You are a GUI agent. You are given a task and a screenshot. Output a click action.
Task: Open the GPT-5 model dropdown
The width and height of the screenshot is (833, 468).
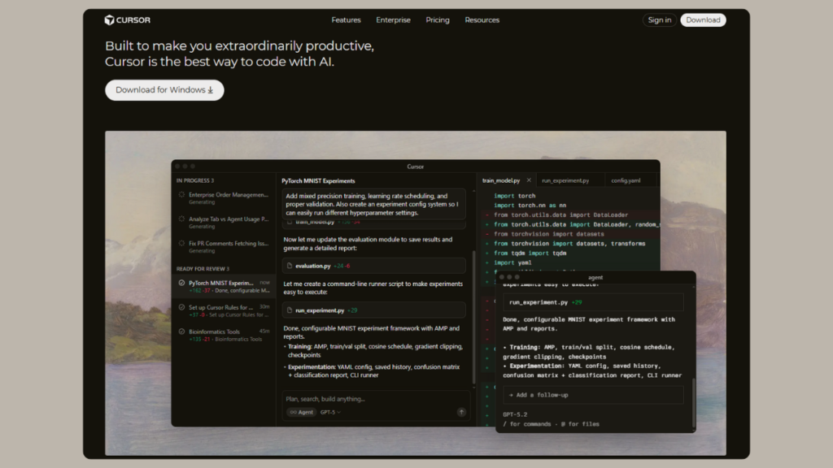pos(329,412)
